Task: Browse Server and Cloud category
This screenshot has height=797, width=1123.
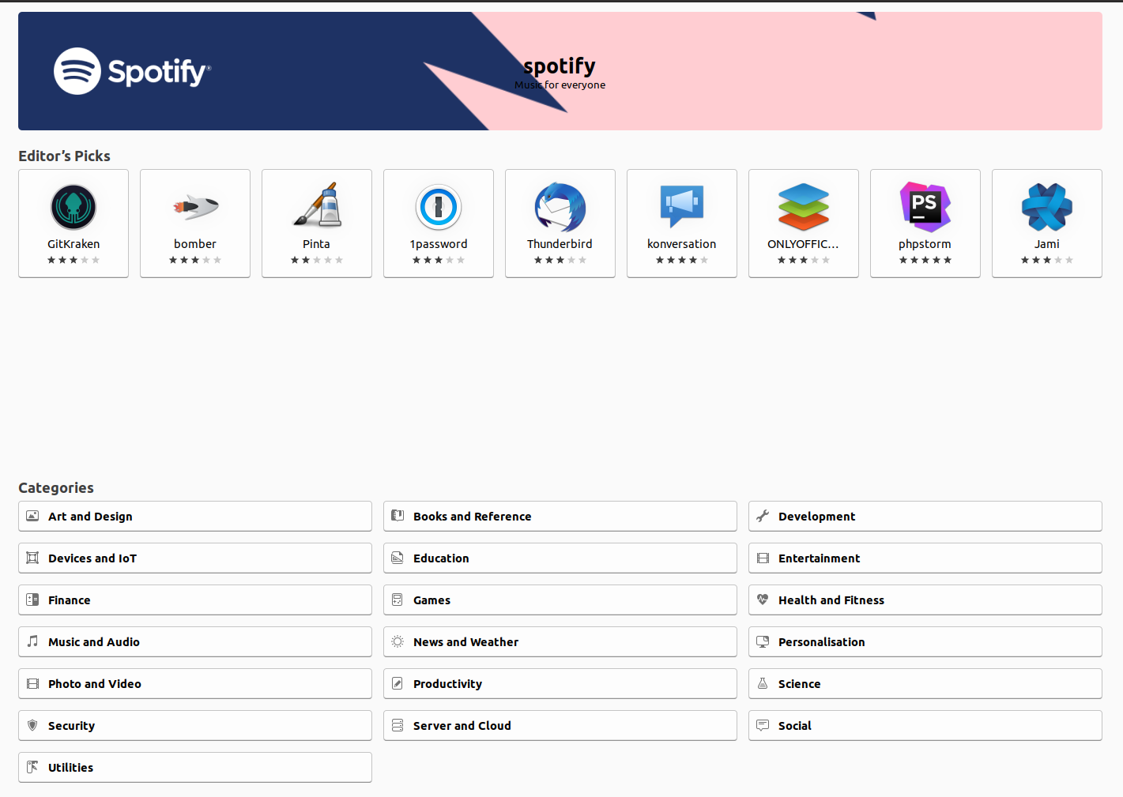Action: pyautogui.click(x=560, y=725)
